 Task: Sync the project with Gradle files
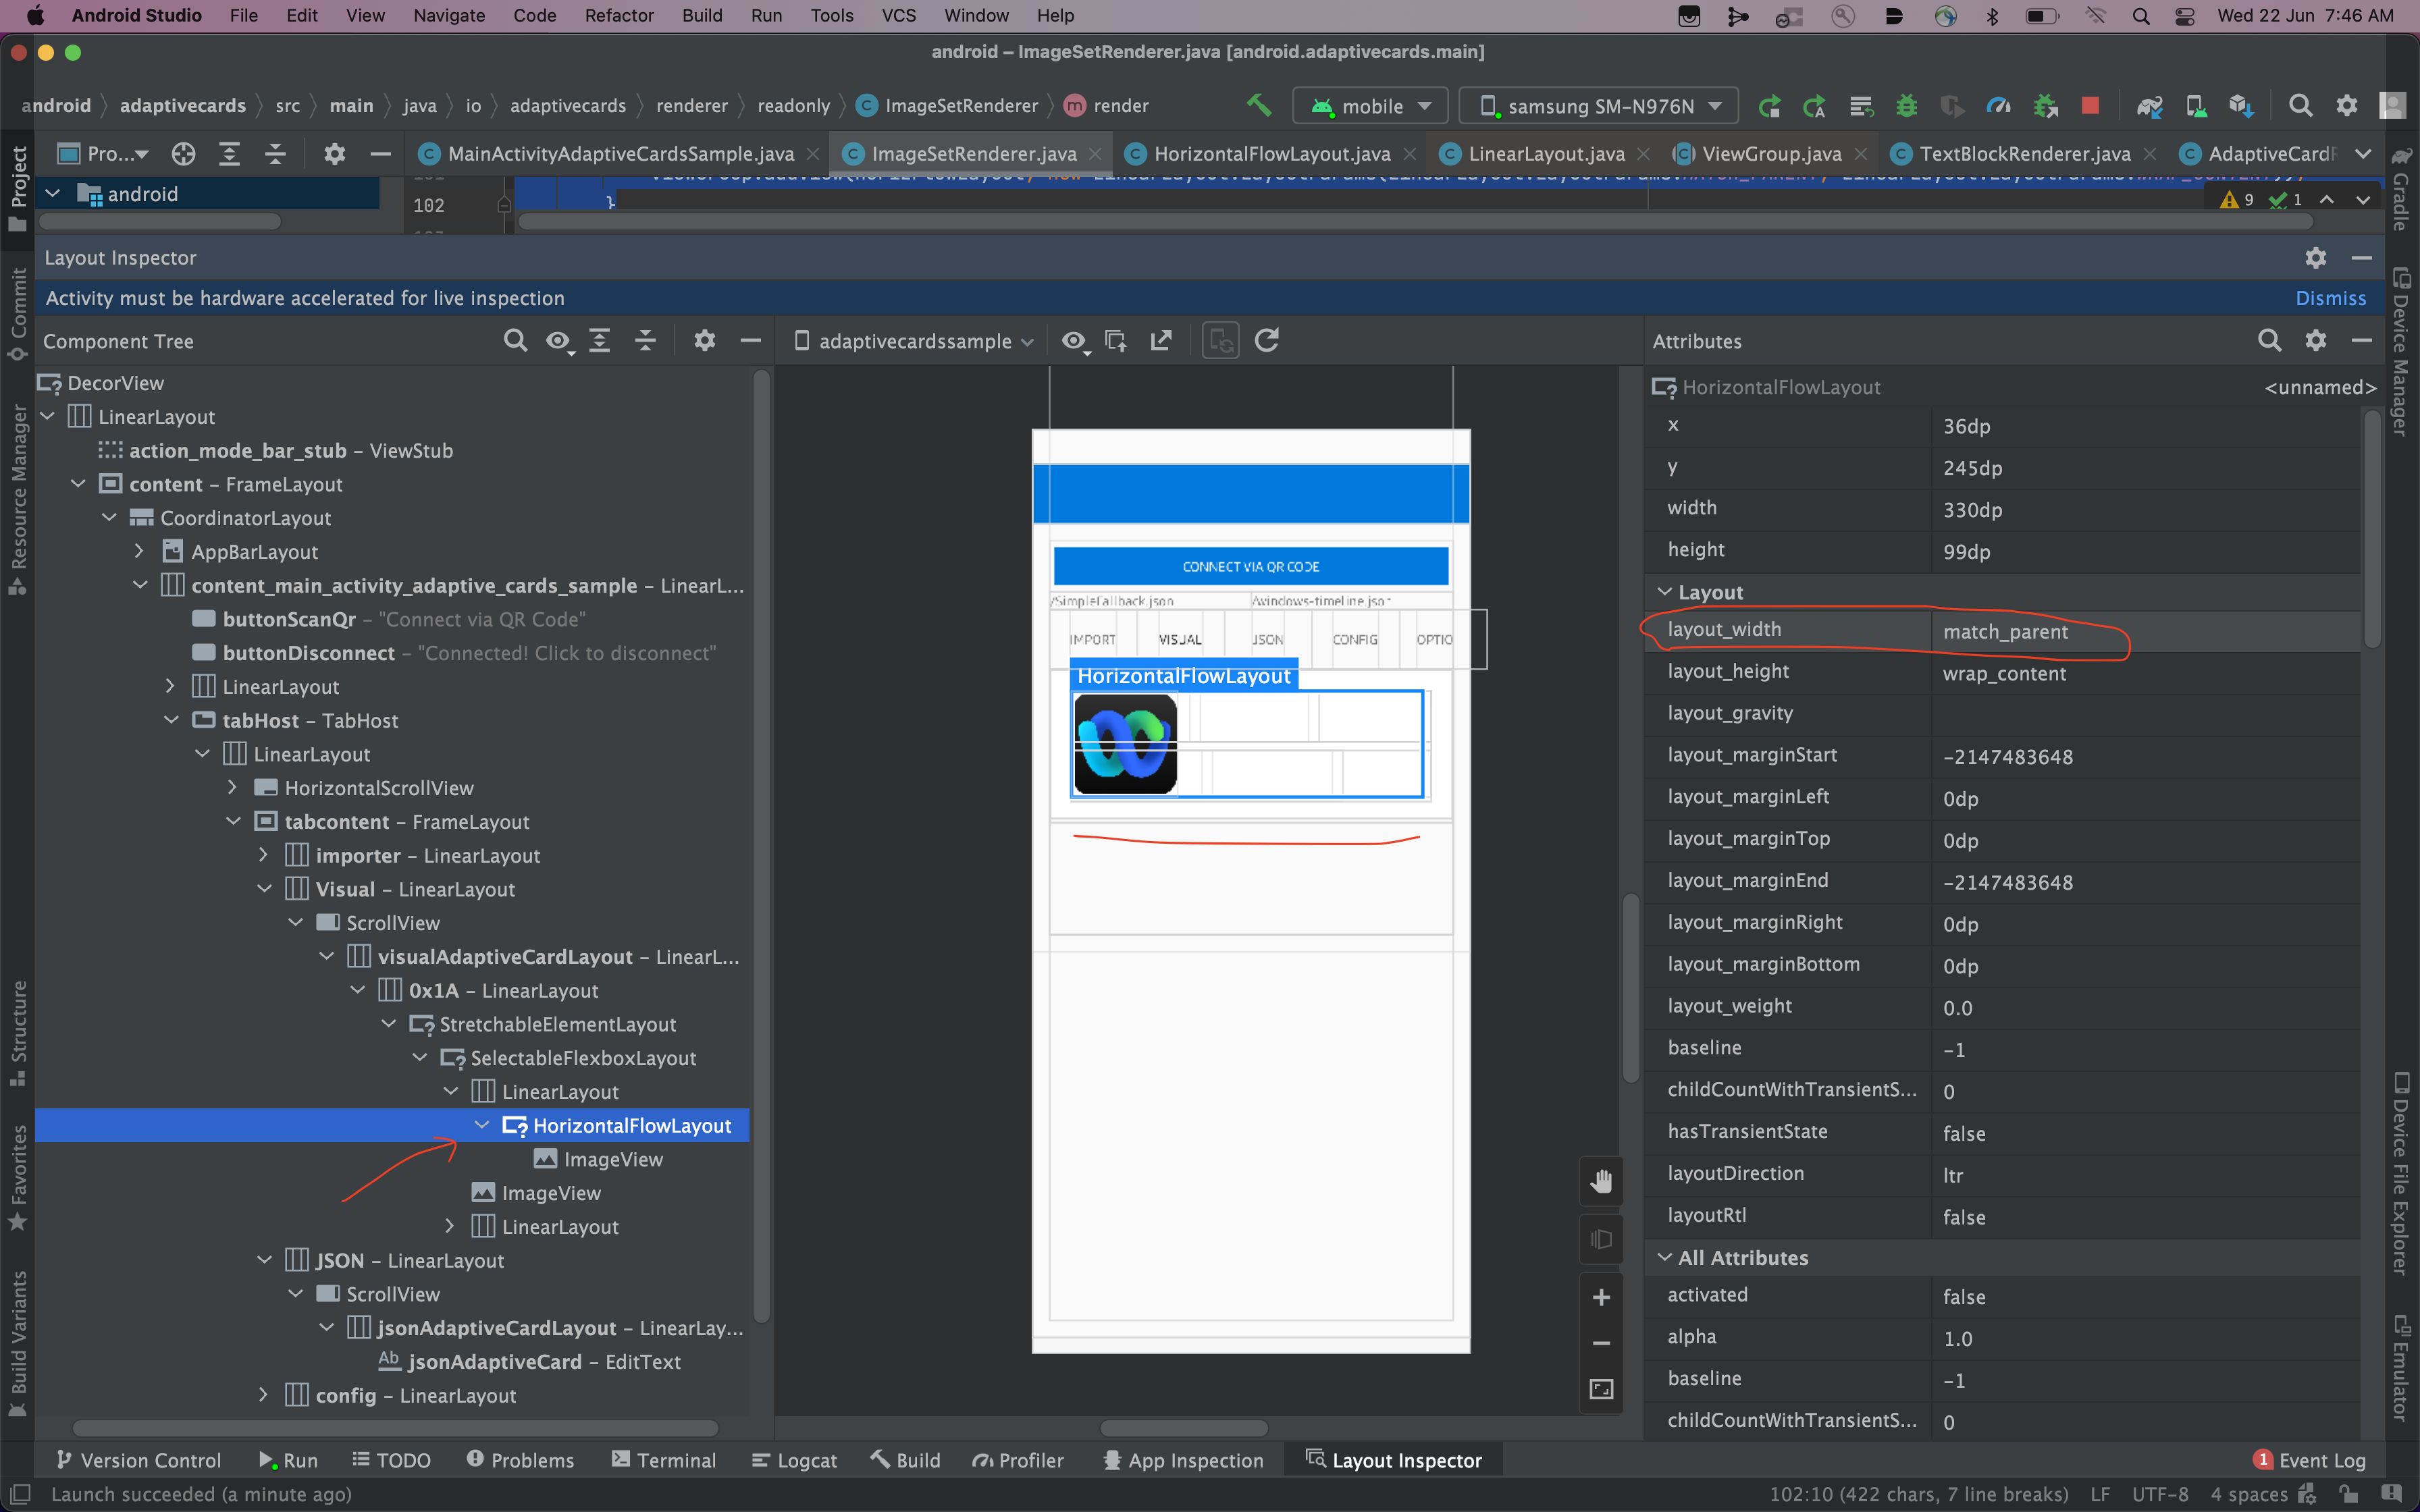(2150, 105)
